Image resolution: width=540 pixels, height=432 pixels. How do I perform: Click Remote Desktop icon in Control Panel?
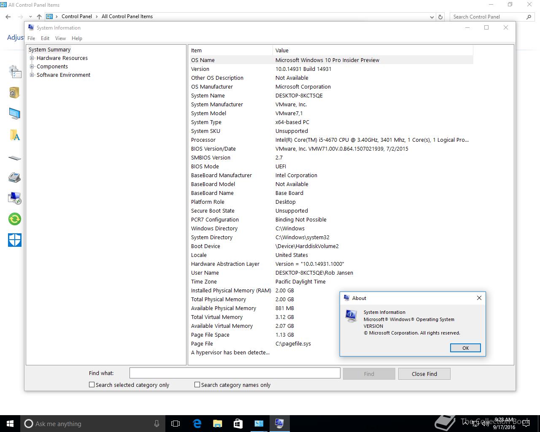coord(14,198)
